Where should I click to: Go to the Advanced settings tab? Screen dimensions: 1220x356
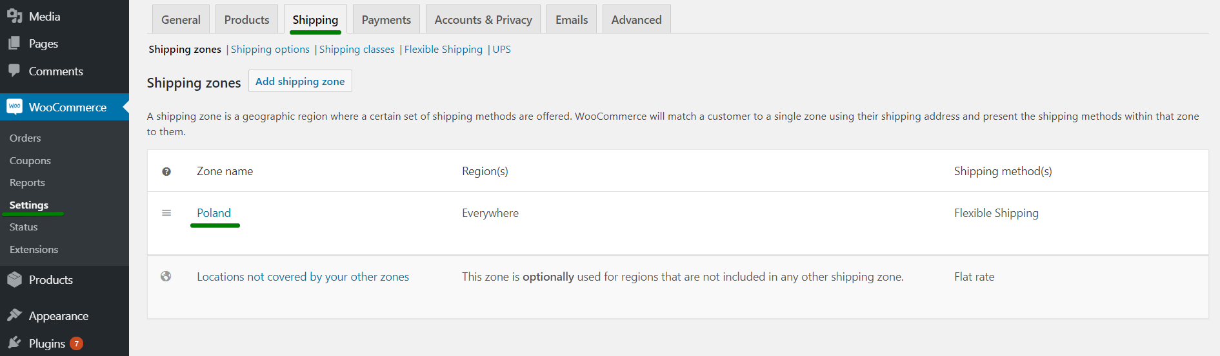pos(636,19)
